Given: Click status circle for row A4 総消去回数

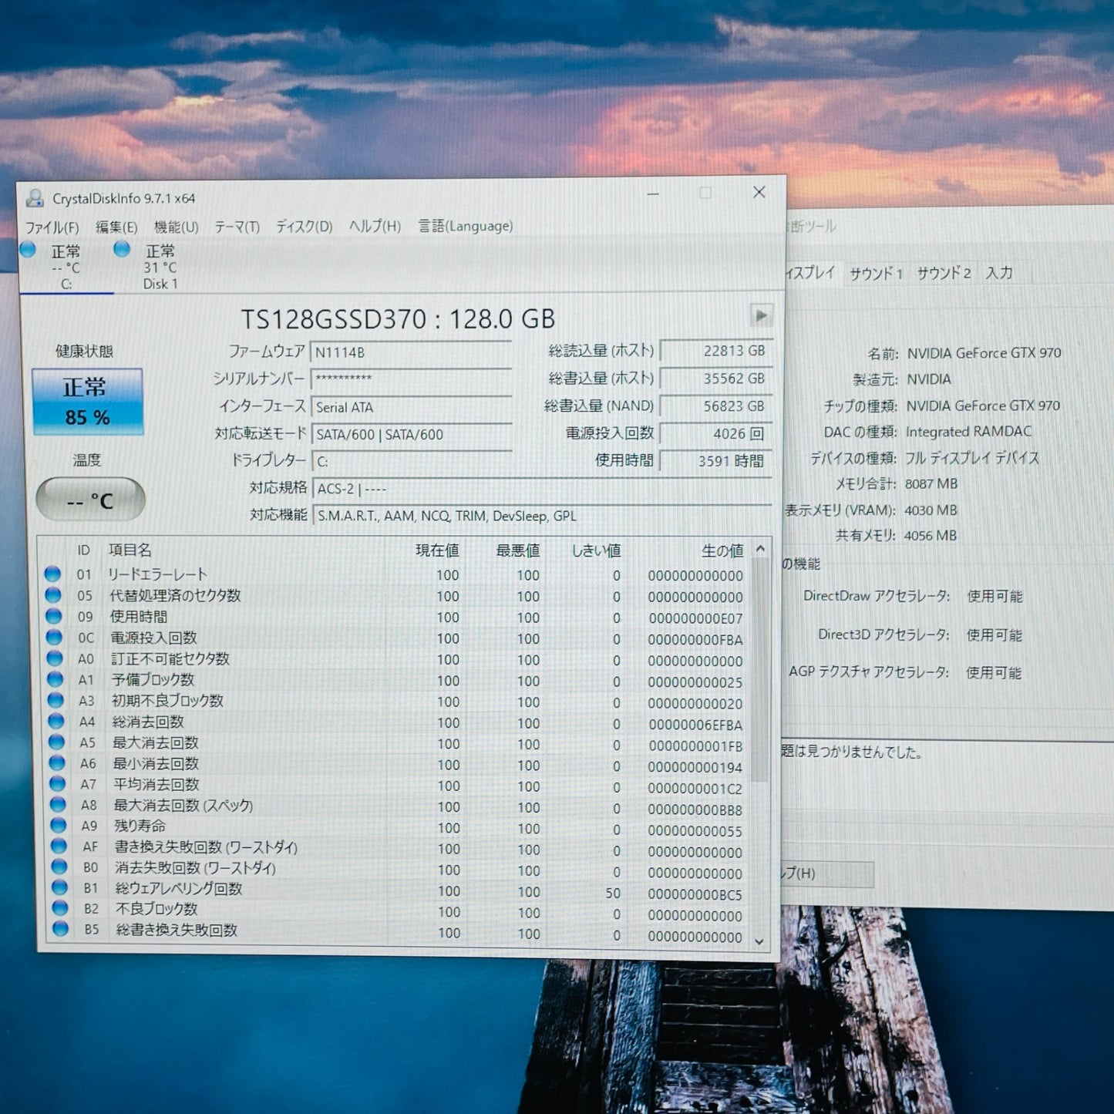Looking at the screenshot, I should point(56,721).
